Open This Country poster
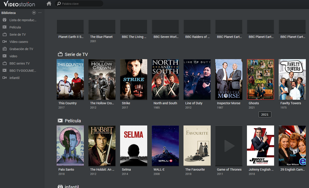The image size is (309, 188). tap(70, 79)
